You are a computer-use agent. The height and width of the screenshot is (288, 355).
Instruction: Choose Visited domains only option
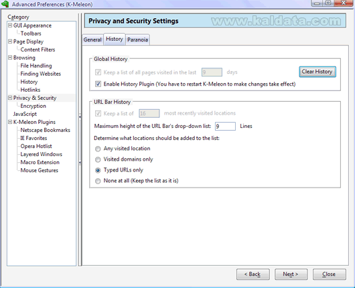(98, 159)
